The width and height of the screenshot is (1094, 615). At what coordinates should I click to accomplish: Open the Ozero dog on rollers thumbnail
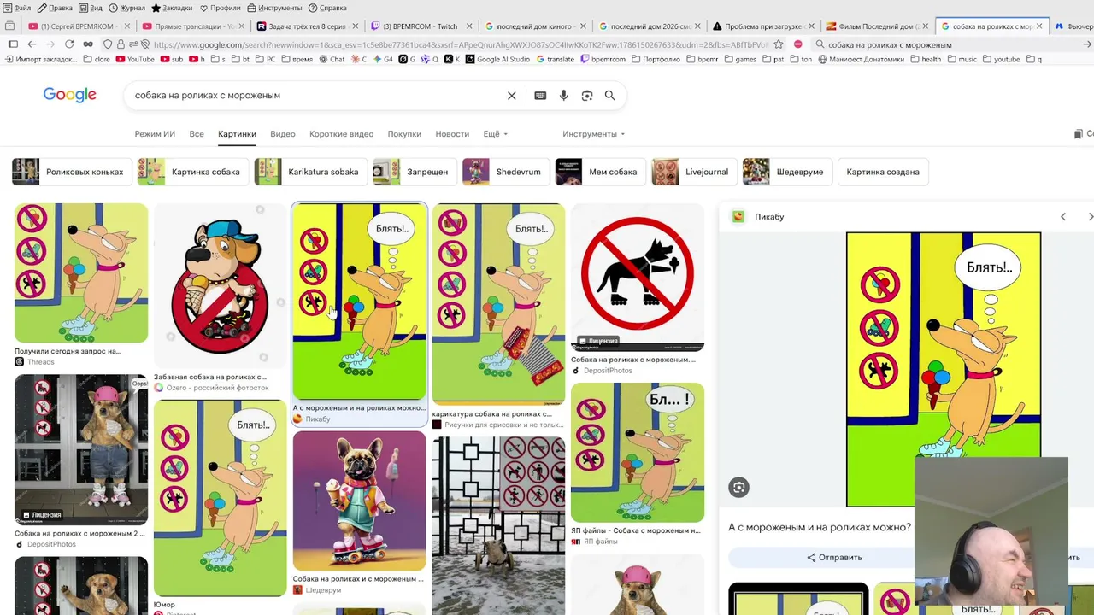pyautogui.click(x=221, y=286)
